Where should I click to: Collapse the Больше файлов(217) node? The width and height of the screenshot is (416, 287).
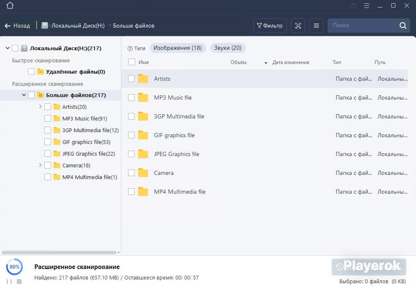coord(24,95)
